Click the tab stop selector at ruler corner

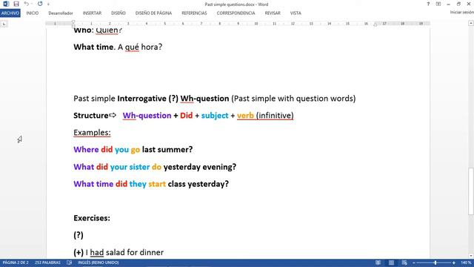pyautogui.click(x=4, y=24)
